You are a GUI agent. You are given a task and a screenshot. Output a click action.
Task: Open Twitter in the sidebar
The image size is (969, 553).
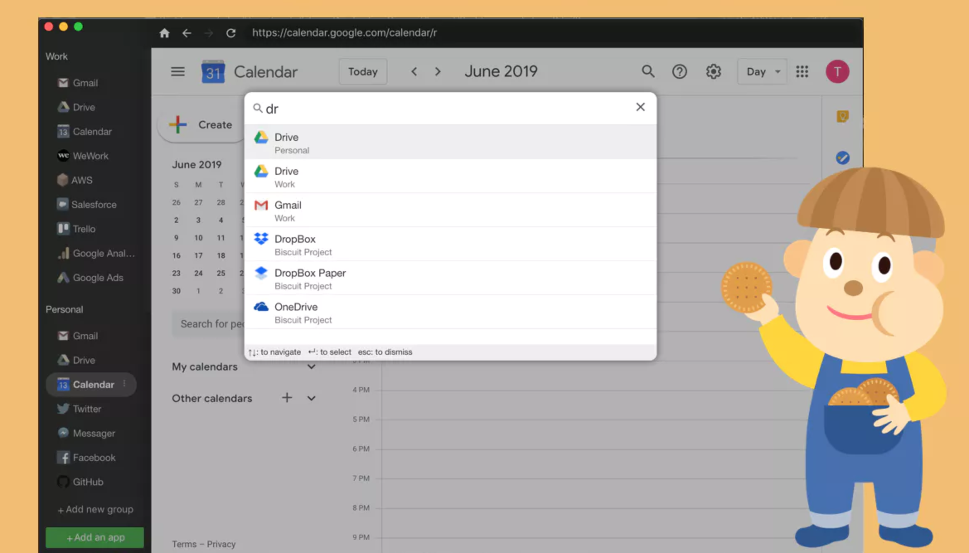79,409
